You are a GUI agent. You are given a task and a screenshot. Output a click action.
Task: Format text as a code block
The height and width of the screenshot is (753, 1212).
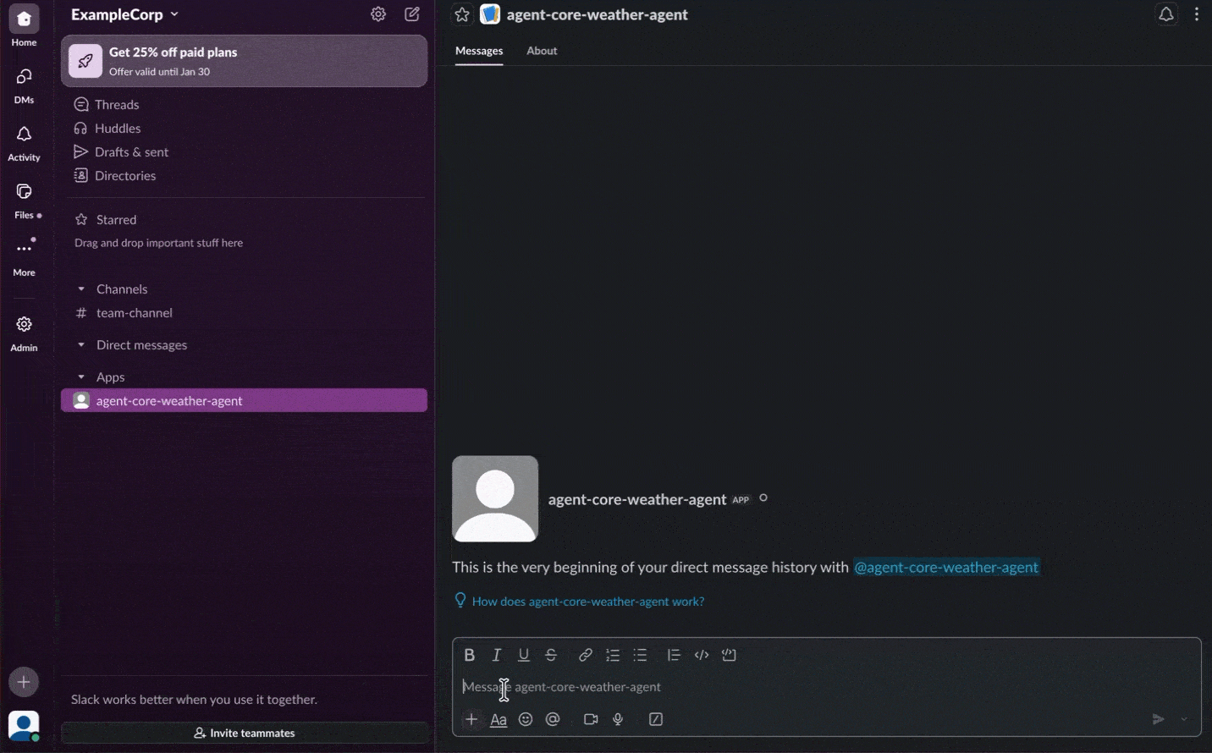tap(729, 655)
